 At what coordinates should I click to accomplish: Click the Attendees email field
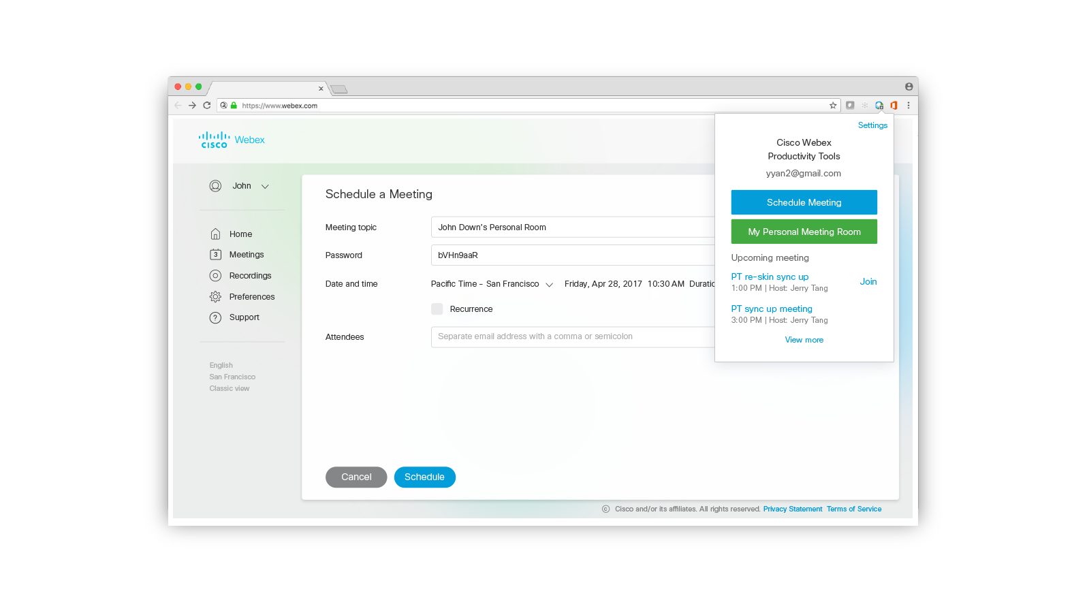[573, 337]
